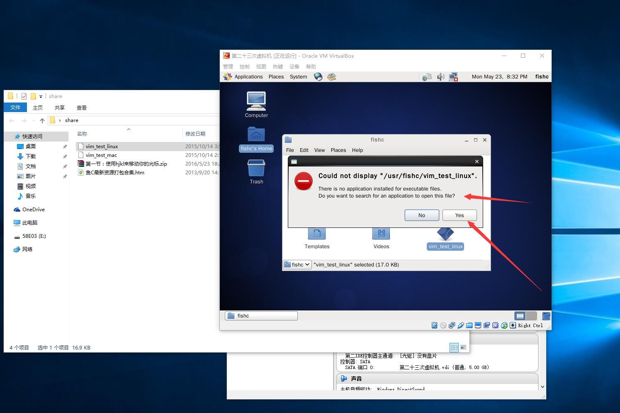Open the 文件 tab in Explorer ribbon
620x413 pixels.
tap(15, 108)
